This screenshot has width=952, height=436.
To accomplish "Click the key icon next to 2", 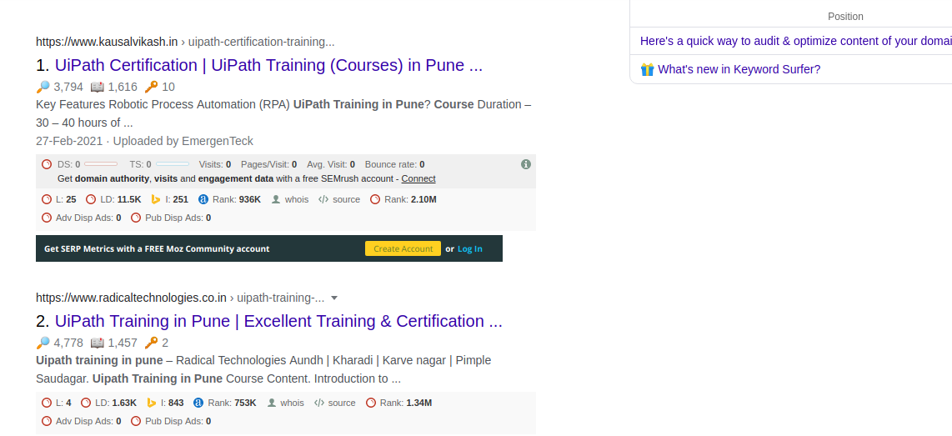I will (x=151, y=343).
